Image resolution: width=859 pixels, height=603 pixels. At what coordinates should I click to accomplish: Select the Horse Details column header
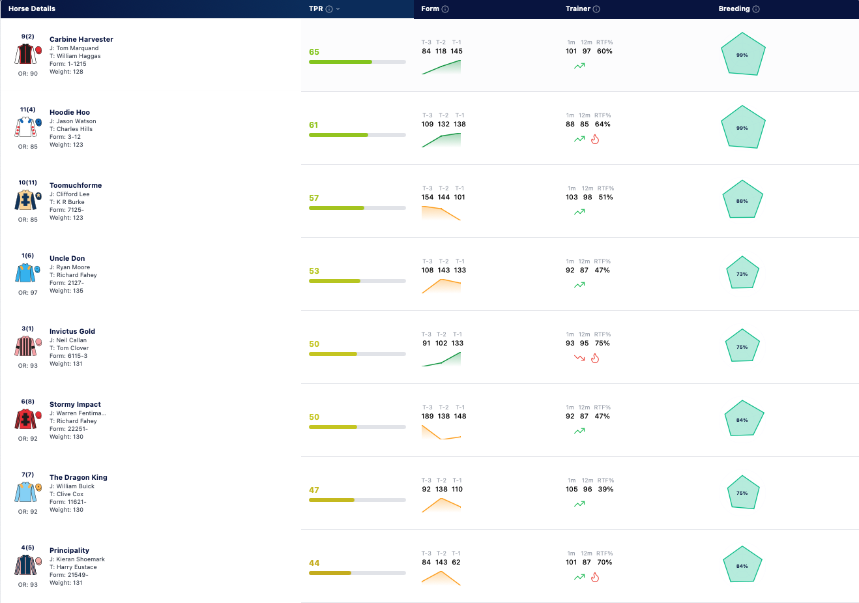click(x=32, y=9)
